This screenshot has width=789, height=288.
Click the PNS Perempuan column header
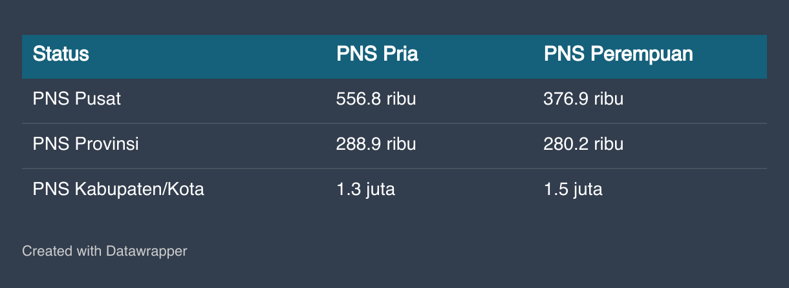(x=618, y=54)
